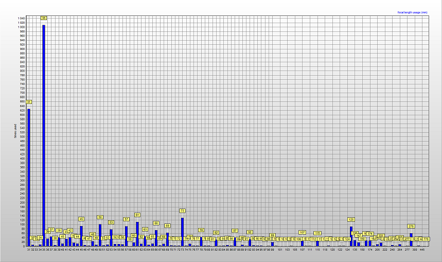This screenshot has width=442, height=262.
Task: Click the x-axis label "103"
Action: 287,250
